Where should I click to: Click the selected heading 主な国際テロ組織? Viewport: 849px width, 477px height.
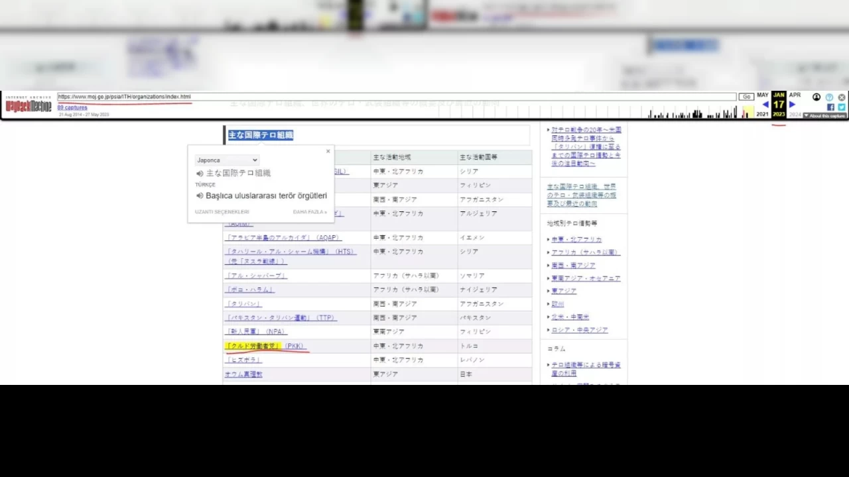tap(261, 135)
